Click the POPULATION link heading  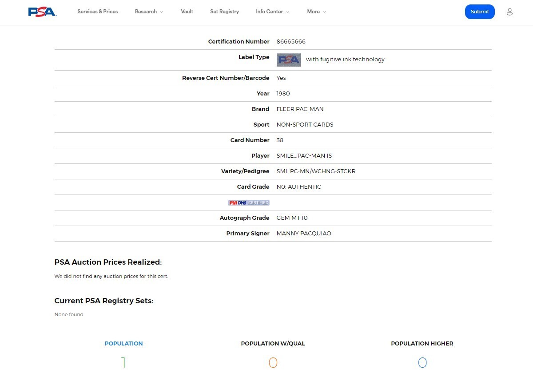tap(123, 344)
